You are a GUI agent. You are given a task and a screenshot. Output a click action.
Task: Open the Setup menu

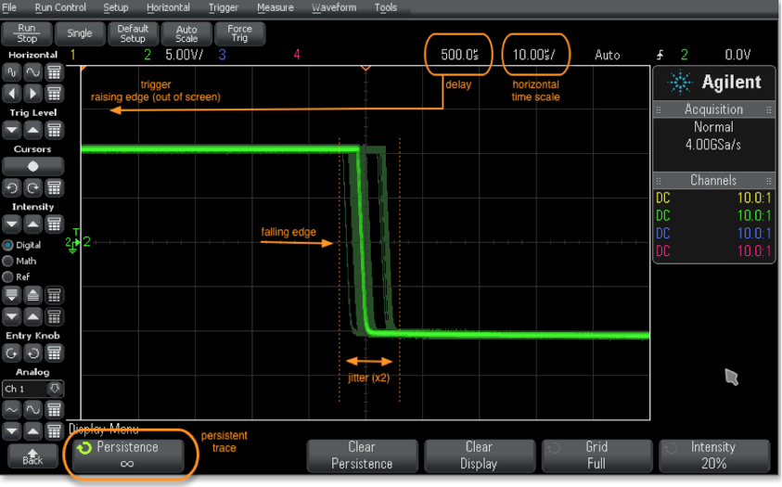(116, 7)
